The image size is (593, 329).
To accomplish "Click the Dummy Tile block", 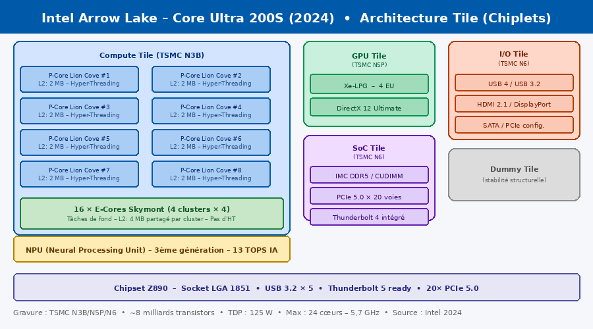I will [x=514, y=174].
